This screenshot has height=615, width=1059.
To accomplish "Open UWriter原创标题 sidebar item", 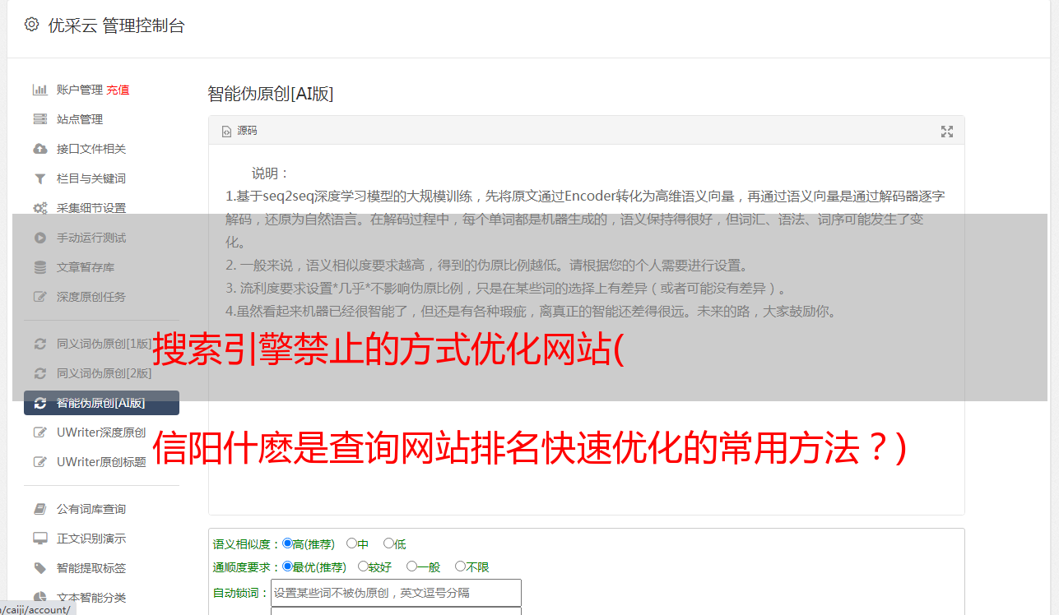I will coord(102,462).
